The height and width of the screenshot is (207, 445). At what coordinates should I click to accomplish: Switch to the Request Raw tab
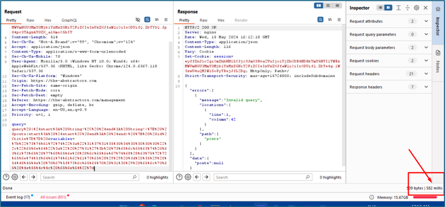click(x=30, y=20)
